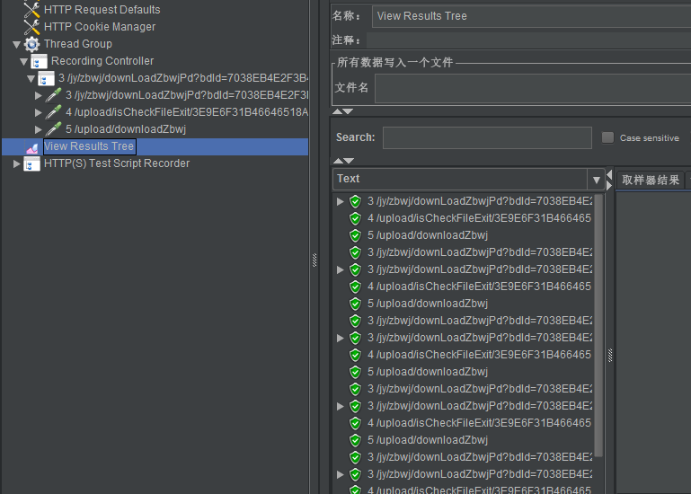This screenshot has height=494, width=691.
Task: Switch to the 取样器结果 tab
Action: tap(651, 180)
